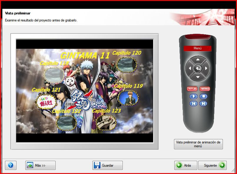The width and height of the screenshot is (237, 174).
Task: Save the project with Guardar
Action: 107,165
